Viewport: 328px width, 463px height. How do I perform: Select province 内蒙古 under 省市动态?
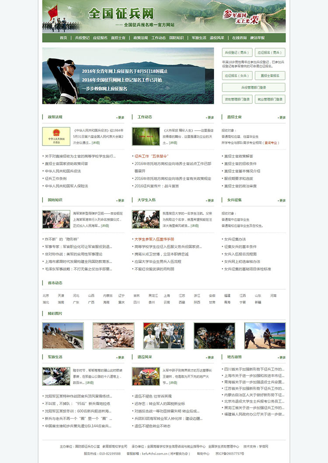pos(108,296)
